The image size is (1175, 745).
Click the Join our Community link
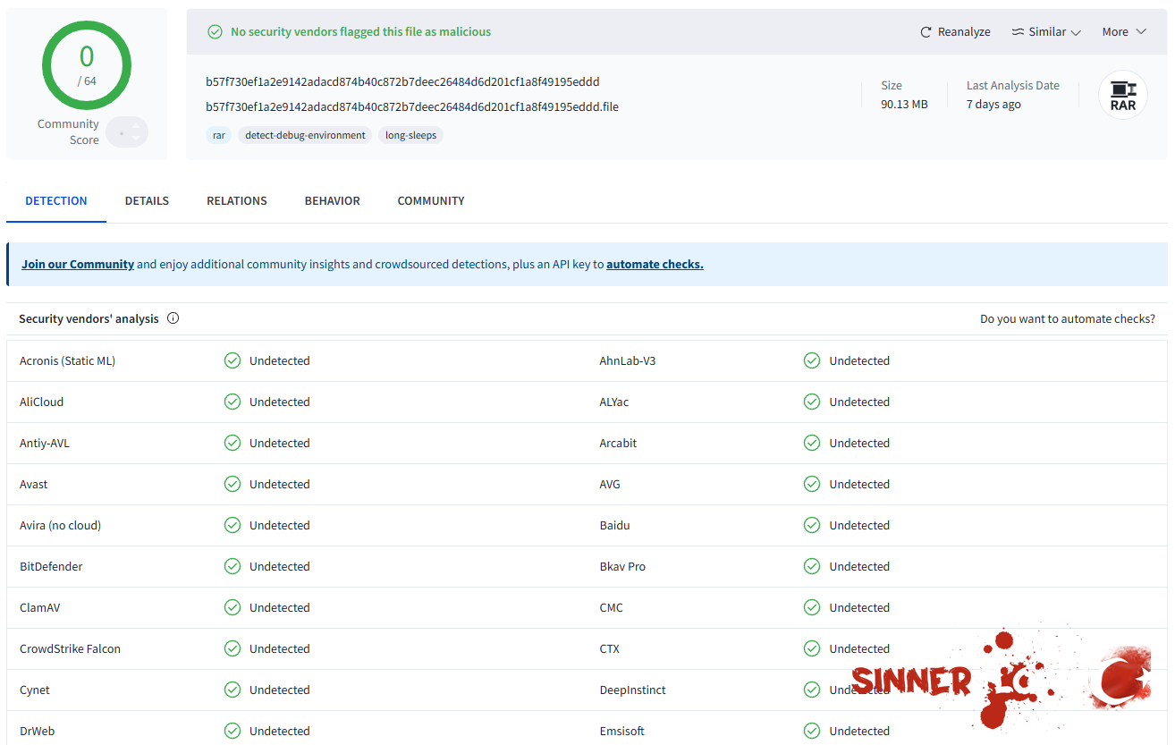point(78,265)
